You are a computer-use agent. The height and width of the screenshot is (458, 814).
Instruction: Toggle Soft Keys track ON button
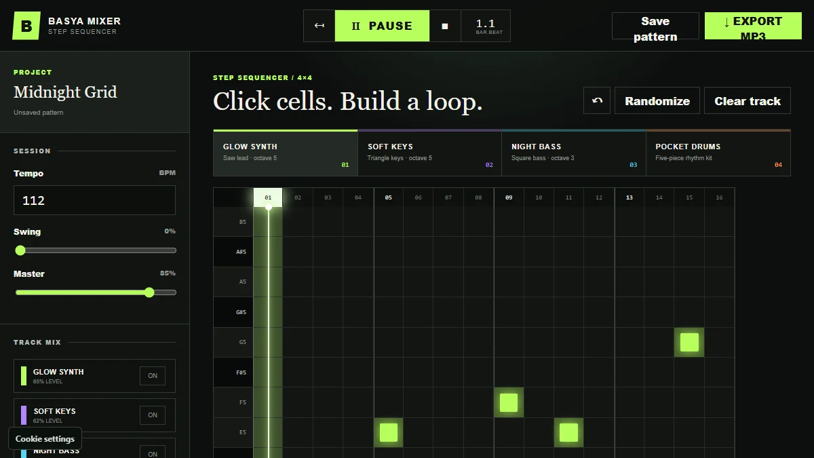[153, 415]
